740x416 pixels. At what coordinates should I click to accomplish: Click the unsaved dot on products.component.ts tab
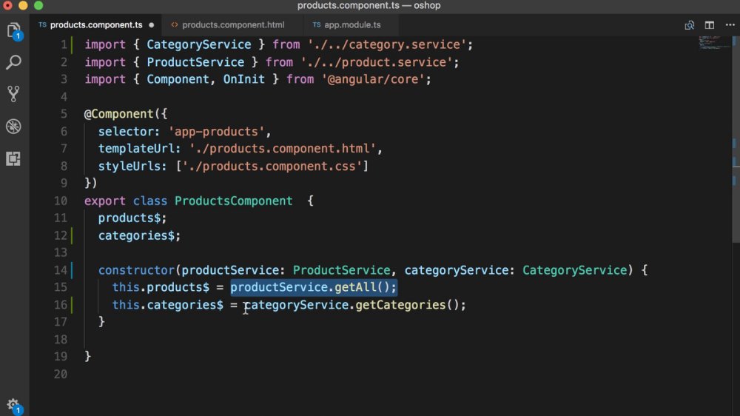click(x=152, y=25)
